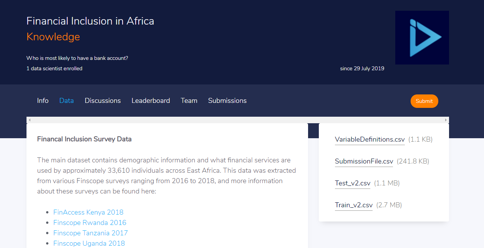Open the Finscope Uganda 2018 link
The width and height of the screenshot is (484, 248).
coord(89,243)
